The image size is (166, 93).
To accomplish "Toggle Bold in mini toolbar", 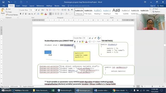I will click(x=75, y=42).
